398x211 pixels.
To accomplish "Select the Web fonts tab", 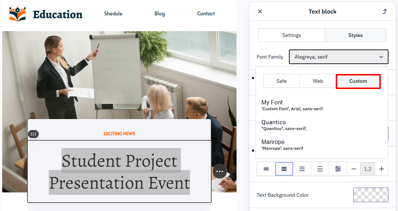I will [318, 81].
